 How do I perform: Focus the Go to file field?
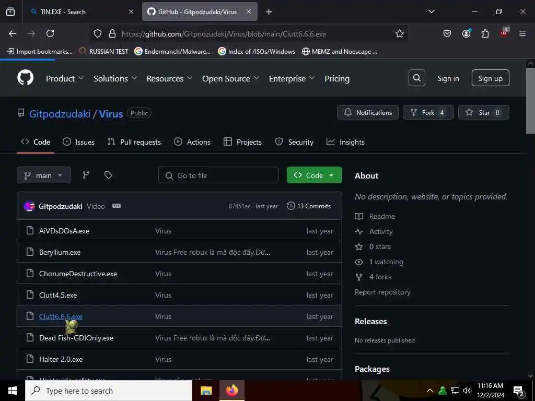pyautogui.click(x=218, y=175)
